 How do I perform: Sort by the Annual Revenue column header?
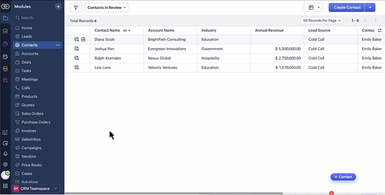point(269,30)
